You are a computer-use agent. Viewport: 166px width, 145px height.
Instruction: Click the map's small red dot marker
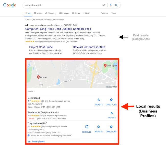[115, 79]
